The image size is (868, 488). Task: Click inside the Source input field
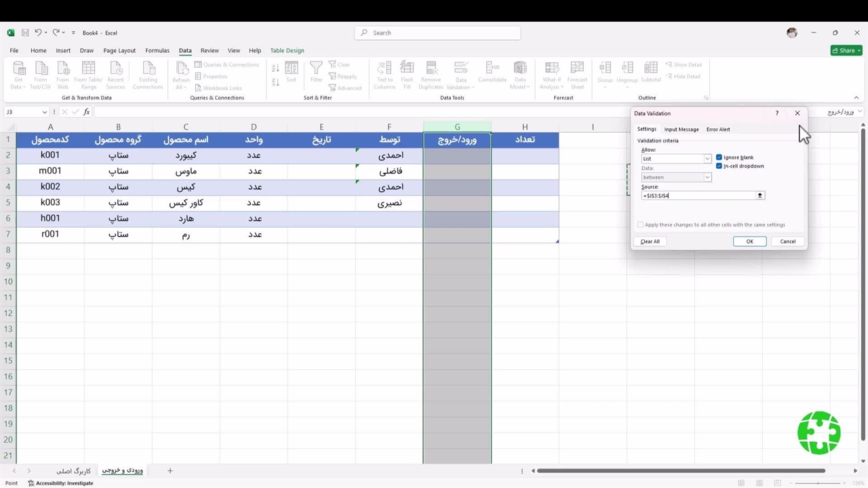pos(698,195)
